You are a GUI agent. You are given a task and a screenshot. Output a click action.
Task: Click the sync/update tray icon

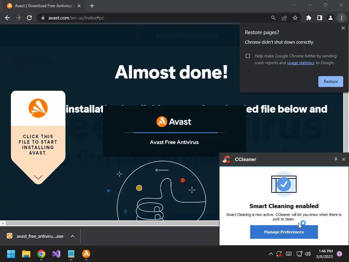tap(279, 254)
